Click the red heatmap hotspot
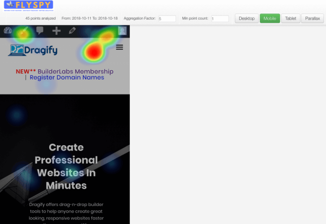 pyautogui.click(x=92, y=51)
